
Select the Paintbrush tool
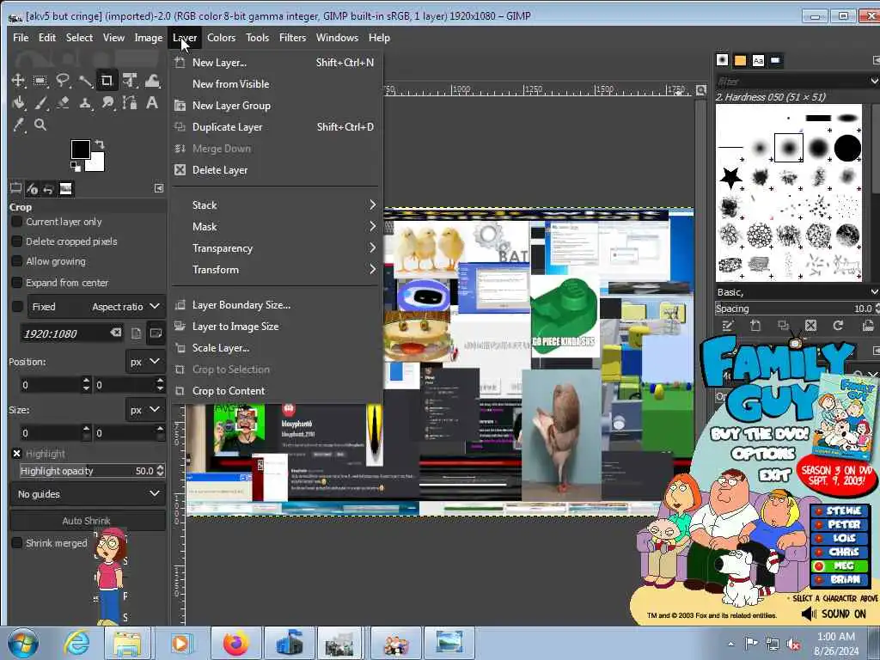[x=40, y=103]
